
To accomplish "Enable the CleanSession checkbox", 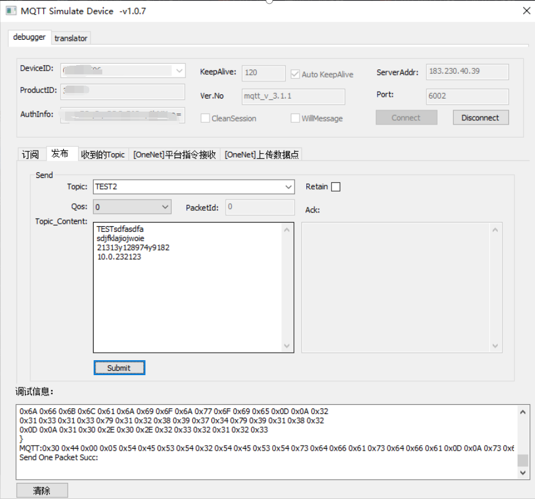I will (x=205, y=118).
